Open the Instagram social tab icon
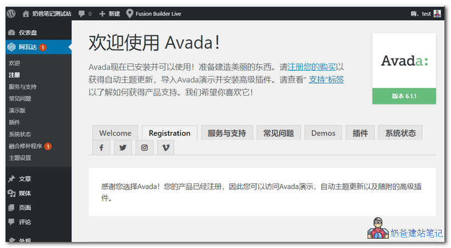The image size is (451, 248). (x=144, y=148)
